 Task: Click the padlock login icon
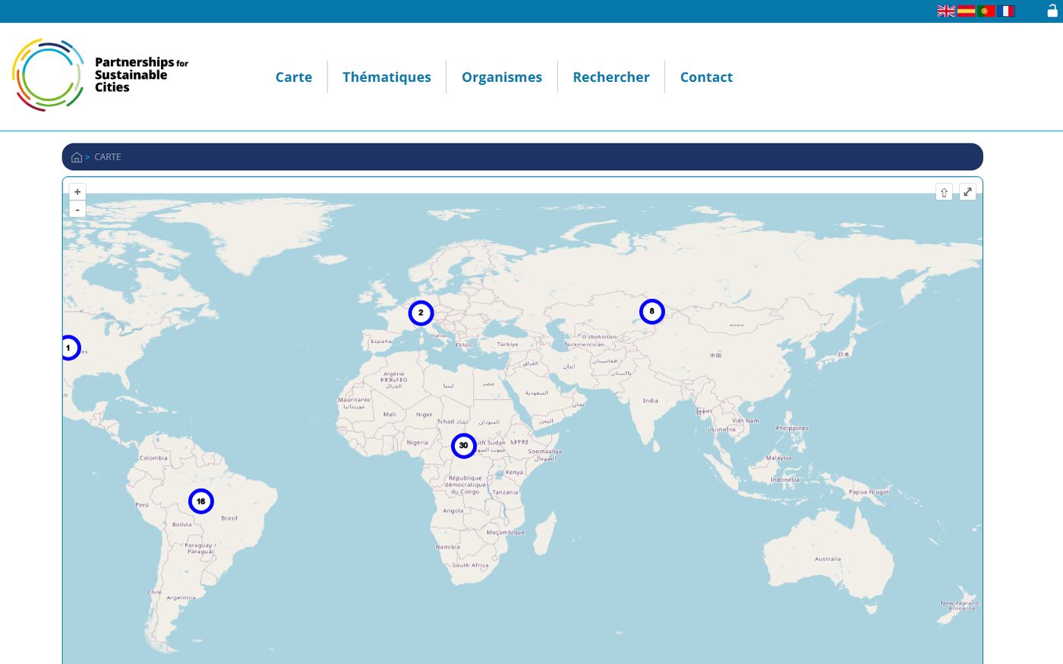click(x=1052, y=11)
